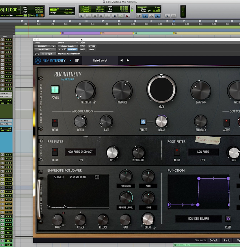This screenshot has width=240, height=247.
Task: Click Return to Zero transport button
Action: (89, 16)
